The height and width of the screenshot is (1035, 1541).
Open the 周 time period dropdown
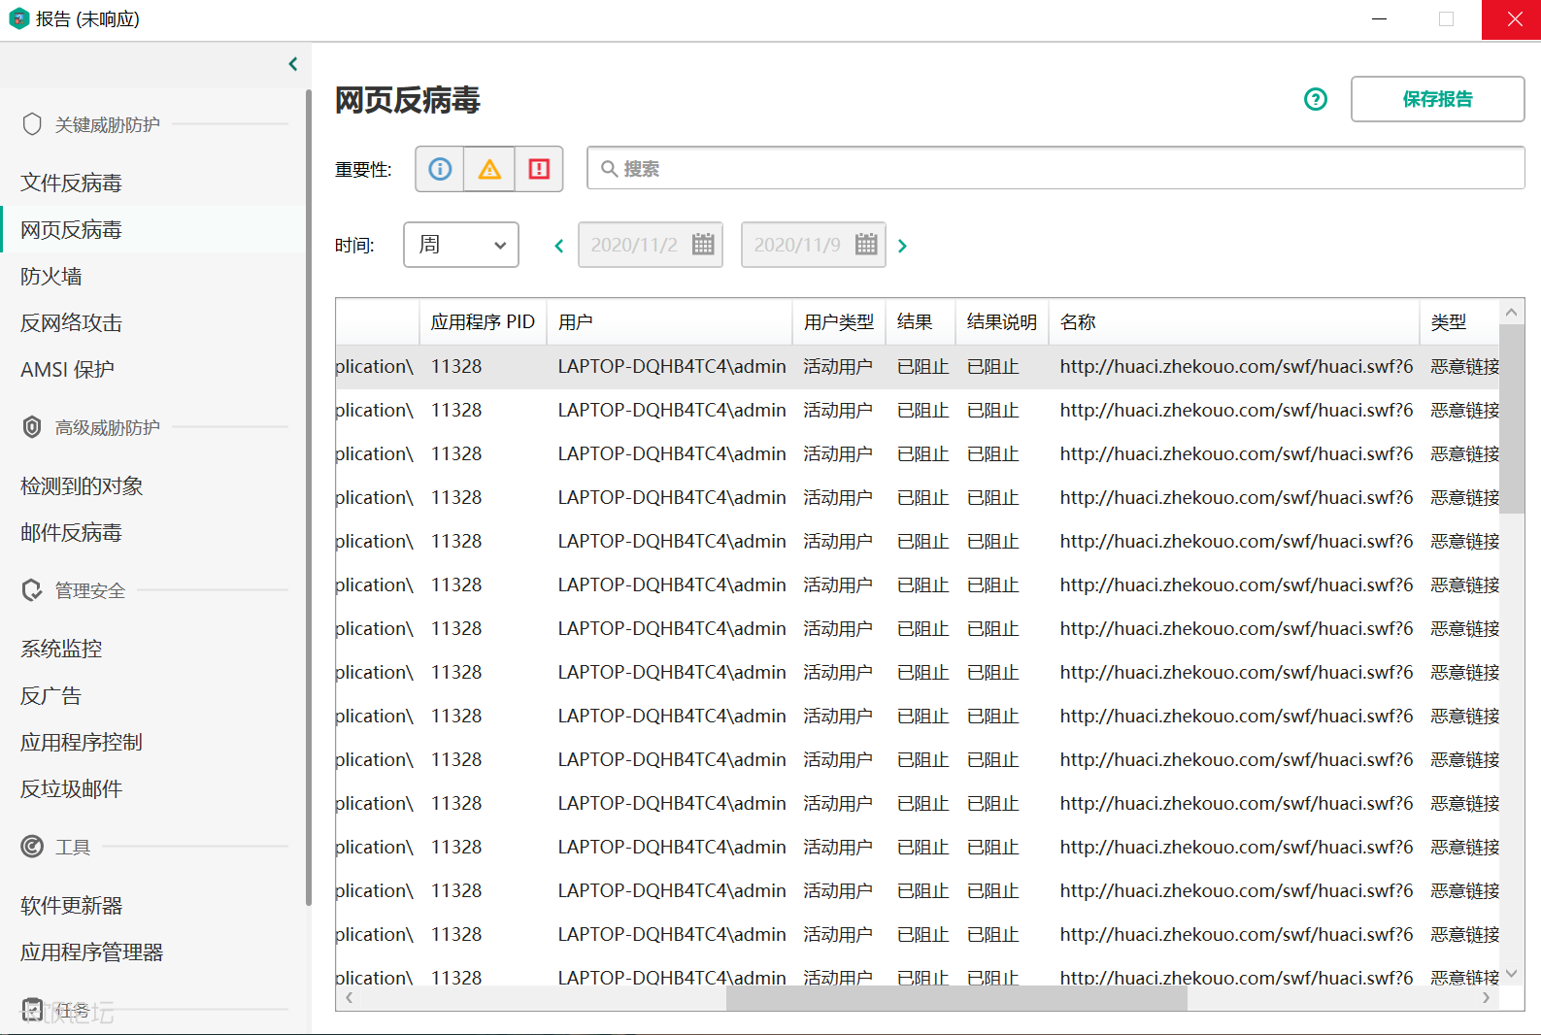click(x=461, y=245)
